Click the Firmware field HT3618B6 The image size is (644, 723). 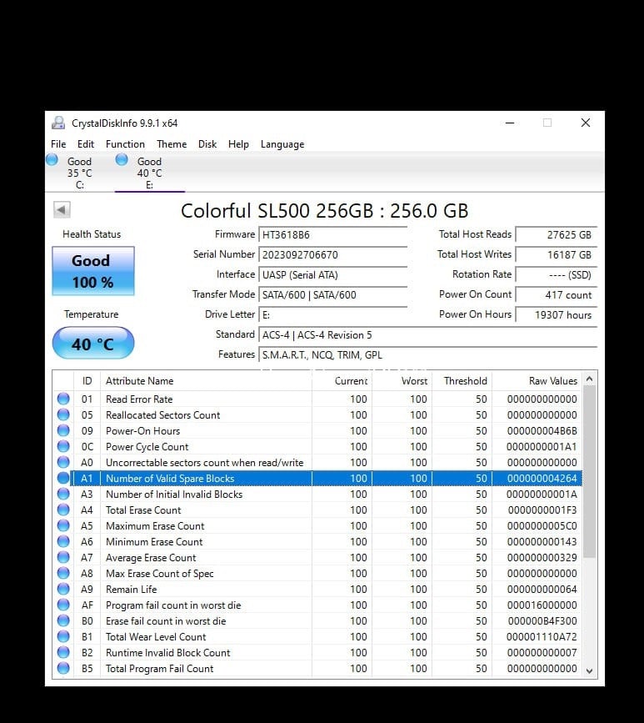click(x=333, y=234)
